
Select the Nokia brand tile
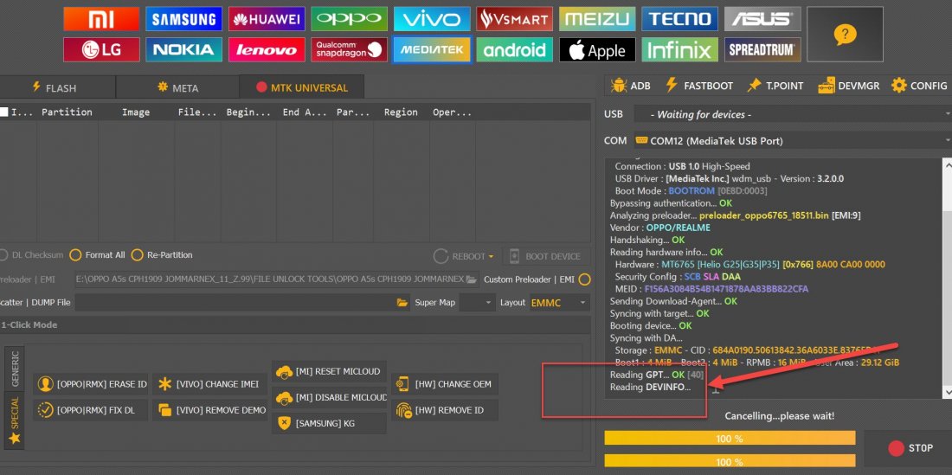[x=183, y=49]
